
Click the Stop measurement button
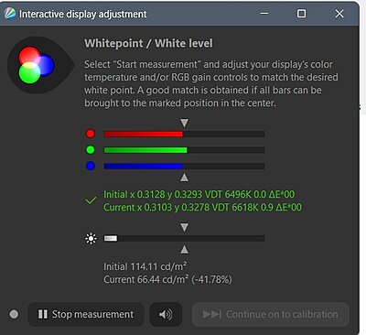[86, 314]
